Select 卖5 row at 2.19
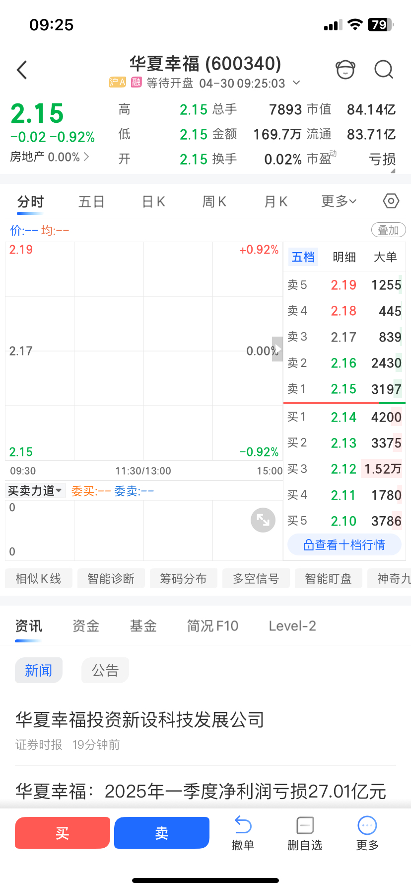 click(344, 285)
